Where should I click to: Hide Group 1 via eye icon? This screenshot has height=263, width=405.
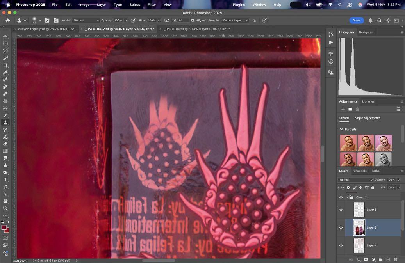(341, 197)
